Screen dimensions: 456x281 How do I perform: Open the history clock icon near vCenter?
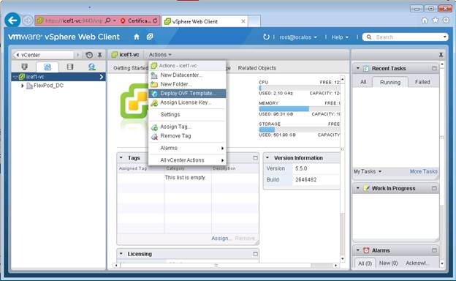click(89, 55)
